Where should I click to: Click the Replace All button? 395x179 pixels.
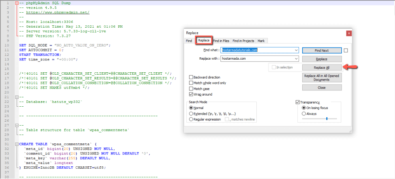pyautogui.click(x=322, y=68)
